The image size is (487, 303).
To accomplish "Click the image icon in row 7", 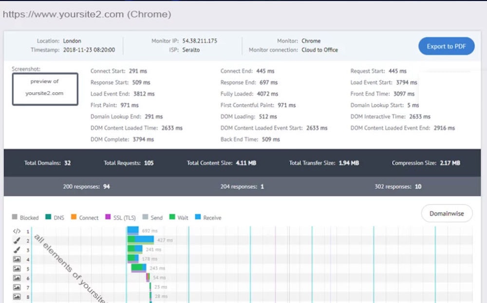I will (17, 287).
